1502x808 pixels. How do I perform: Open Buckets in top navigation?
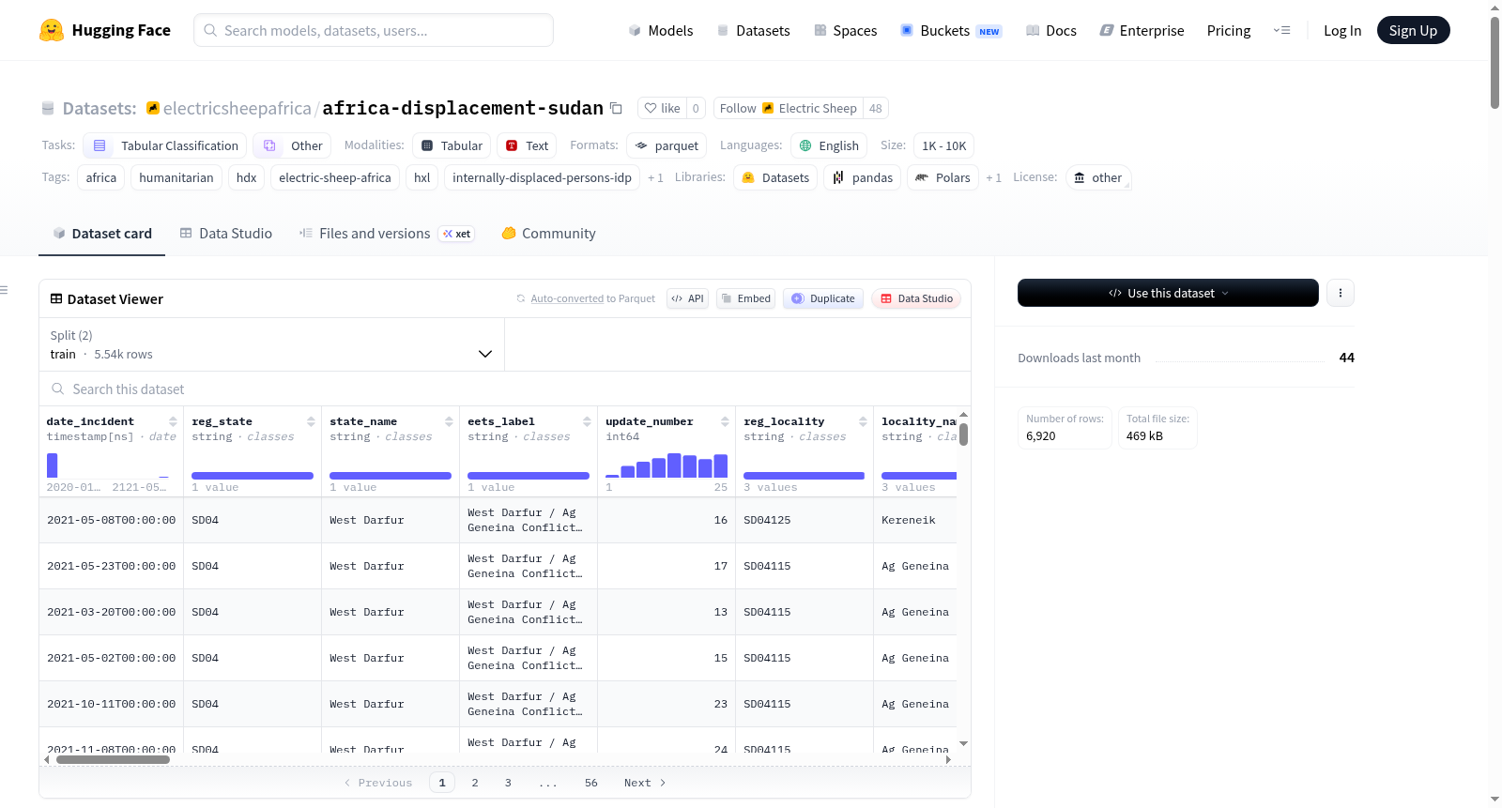click(x=951, y=30)
